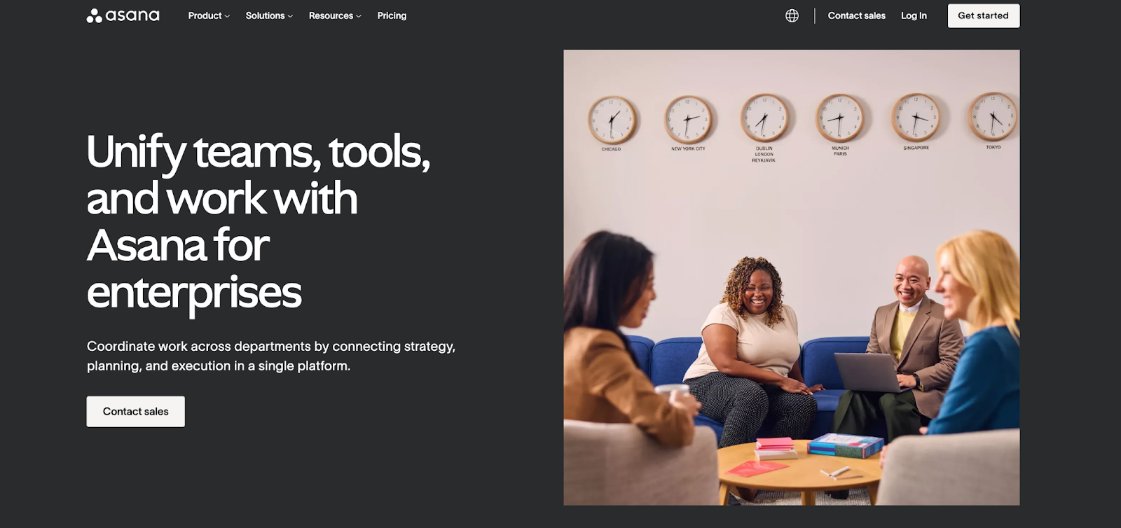Click the Singapore clock in the photo
Image resolution: width=1121 pixels, height=528 pixels.
coord(916,117)
